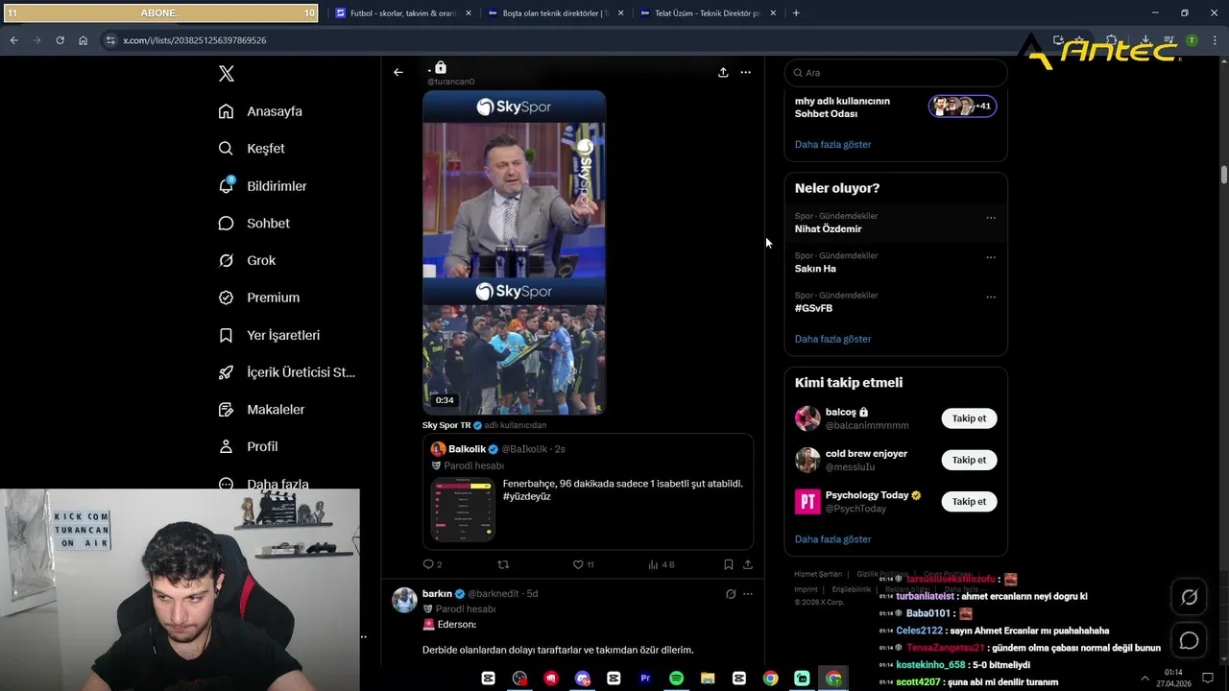
Task: Click Daha fazla göster under Kimi takip etmeli
Action: click(x=832, y=539)
